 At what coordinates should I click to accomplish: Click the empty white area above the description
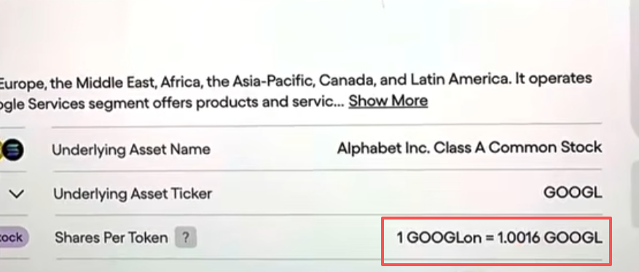[x=310, y=36]
